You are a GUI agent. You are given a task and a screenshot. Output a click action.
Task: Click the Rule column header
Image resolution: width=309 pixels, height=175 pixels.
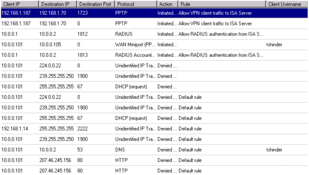click(222, 4)
